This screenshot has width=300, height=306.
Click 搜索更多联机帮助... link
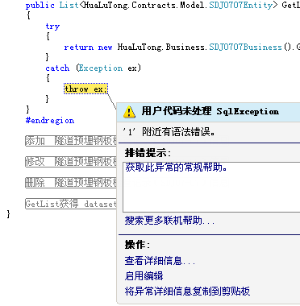pyautogui.click(x=169, y=221)
